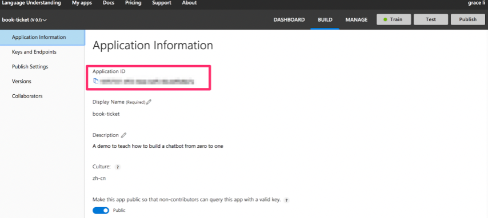Click the Train button
This screenshot has width=488, height=218.
coord(394,19)
